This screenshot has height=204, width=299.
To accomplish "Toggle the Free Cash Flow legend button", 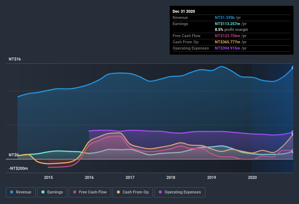I will 90,192.
